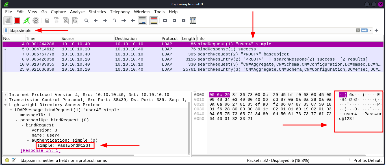The image size is (386, 165).
Task: Collapse the bindRequest tree node
Action: click(x=22, y=125)
